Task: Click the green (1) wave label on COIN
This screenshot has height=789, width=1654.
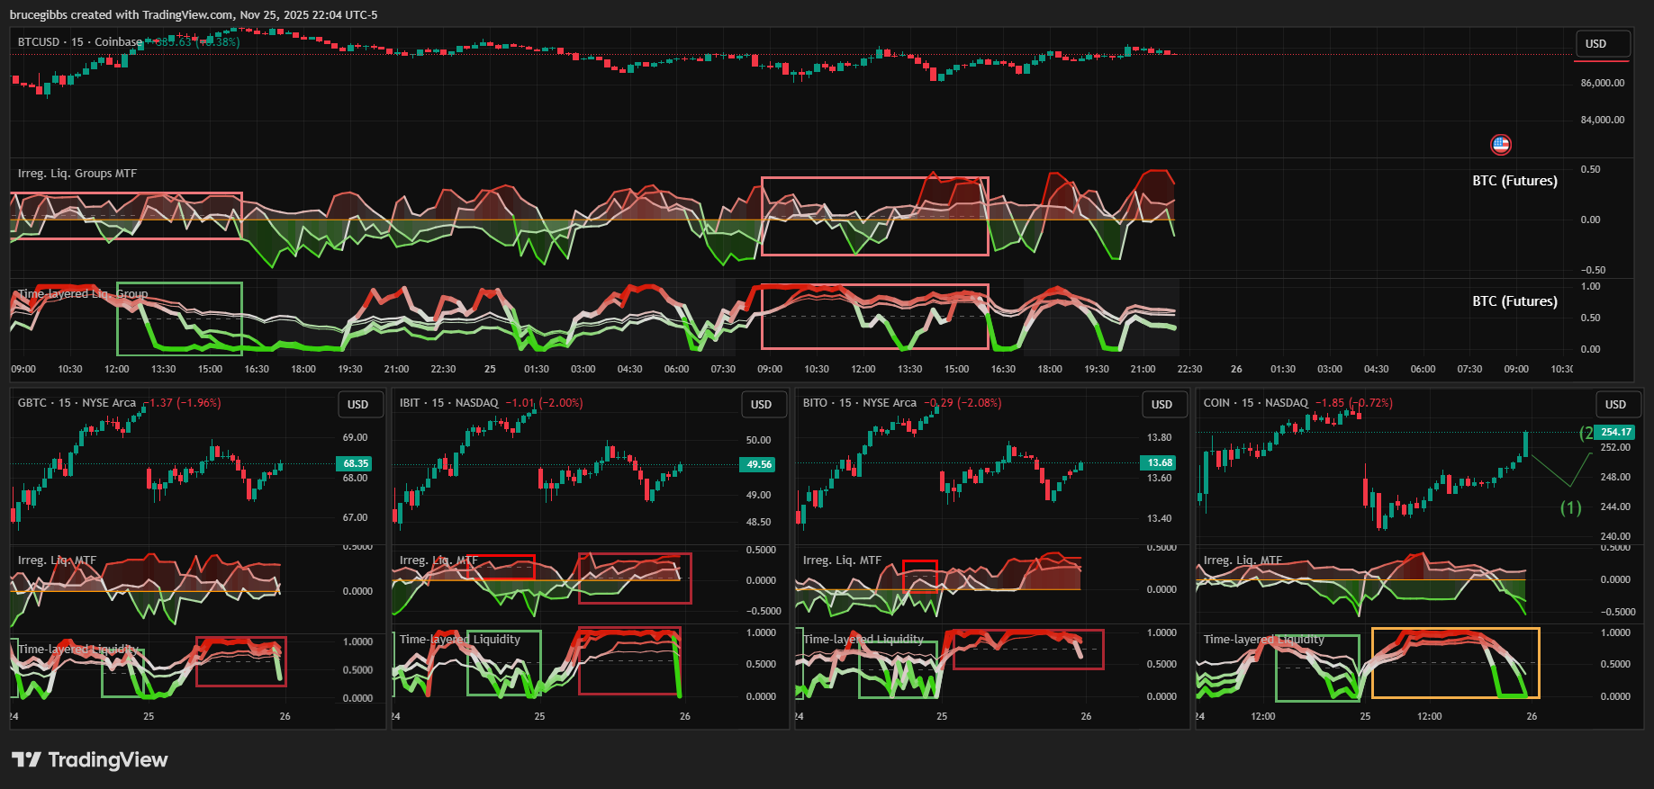Action: point(1570,508)
